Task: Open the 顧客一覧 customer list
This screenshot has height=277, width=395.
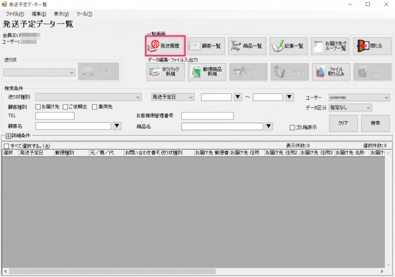Action: click(x=207, y=46)
